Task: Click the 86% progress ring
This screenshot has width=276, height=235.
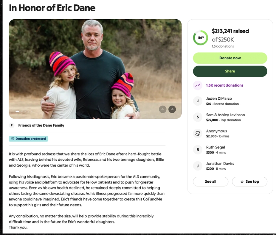Action: [x=201, y=38]
